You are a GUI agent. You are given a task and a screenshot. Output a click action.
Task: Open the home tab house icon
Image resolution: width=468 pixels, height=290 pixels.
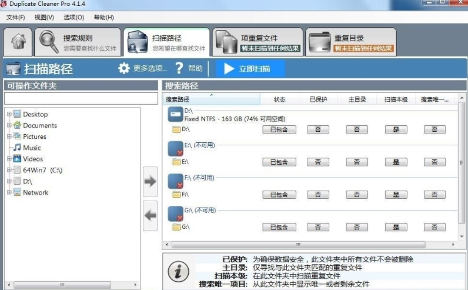coord(18,42)
